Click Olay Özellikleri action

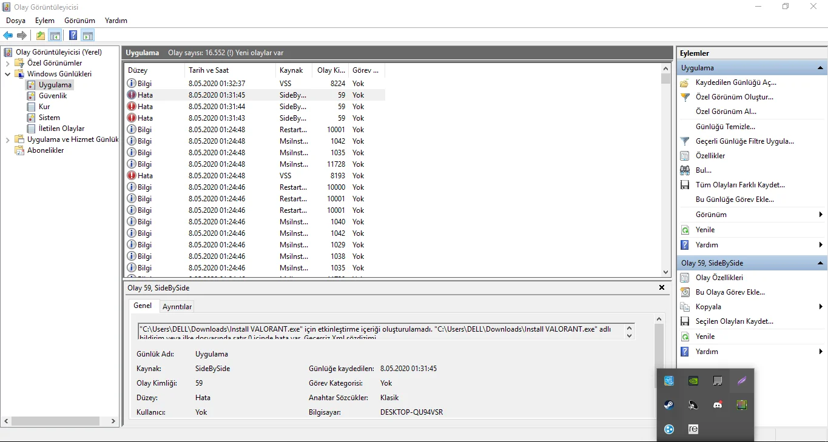click(719, 278)
